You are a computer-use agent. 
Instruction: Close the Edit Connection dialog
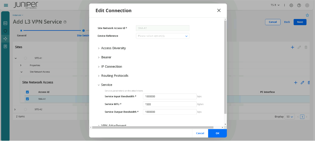[219, 10]
